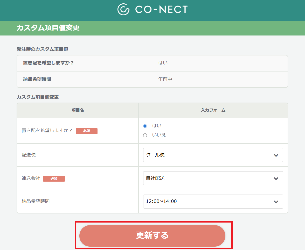
Task: Click the 必須 badge beside 運送会社
Action: coord(54,178)
